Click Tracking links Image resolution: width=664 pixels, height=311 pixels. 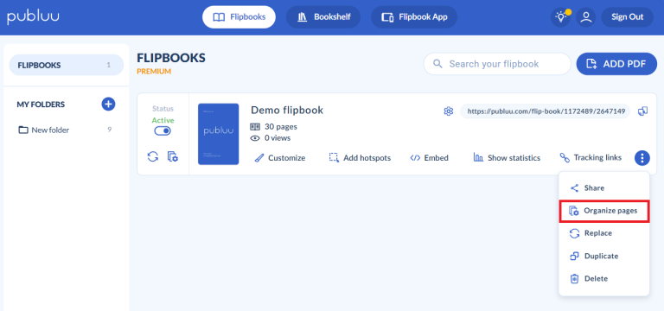click(591, 158)
